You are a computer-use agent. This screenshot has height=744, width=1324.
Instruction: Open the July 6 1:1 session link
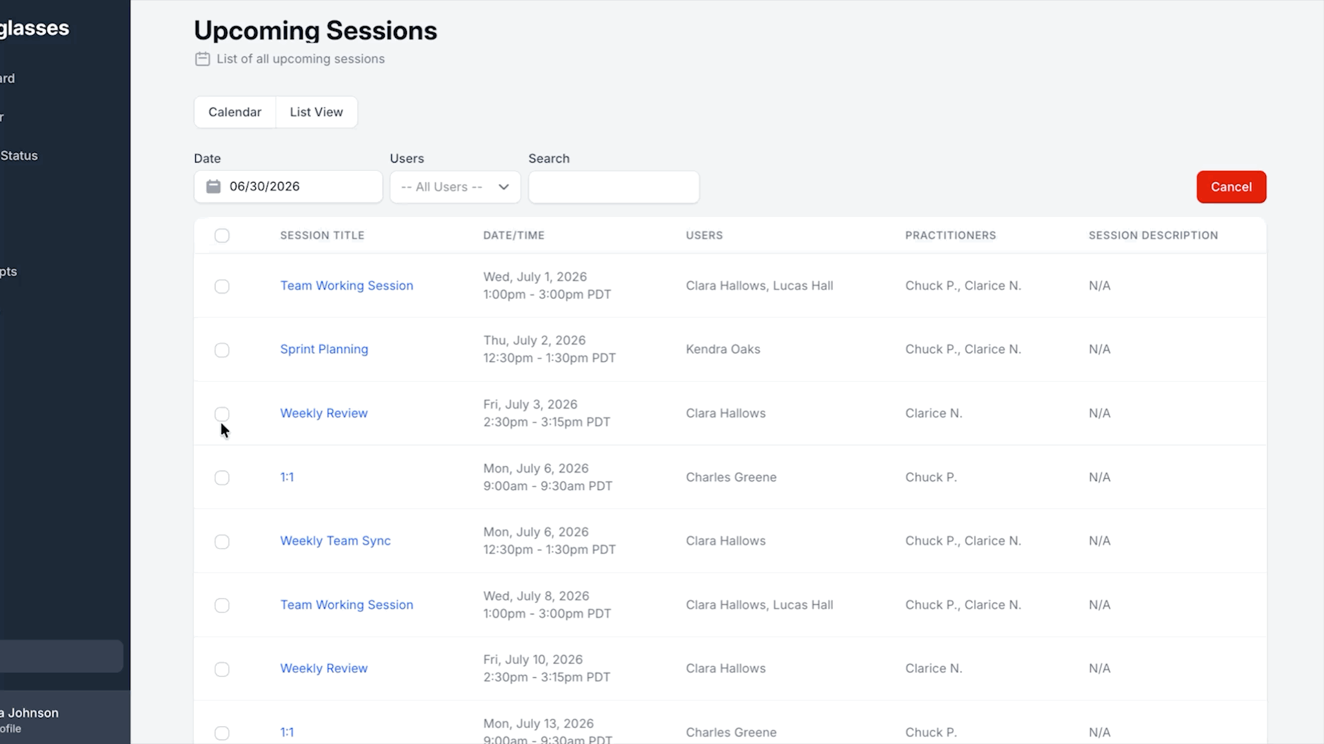[287, 477]
